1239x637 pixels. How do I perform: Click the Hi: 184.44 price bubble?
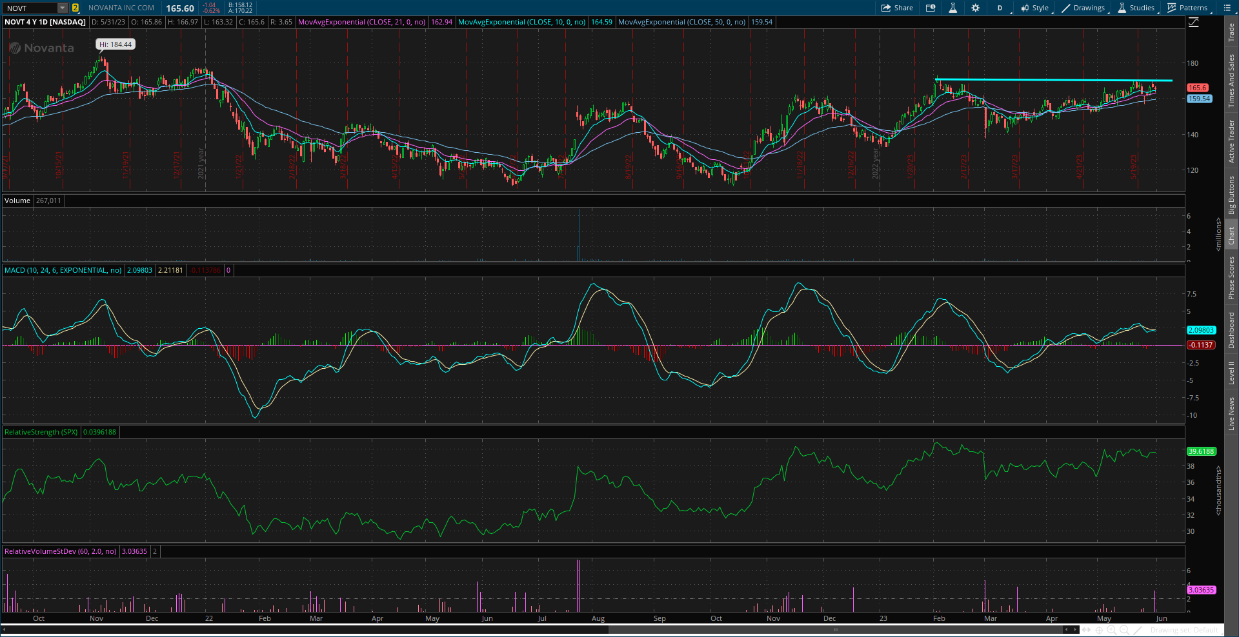click(x=116, y=44)
